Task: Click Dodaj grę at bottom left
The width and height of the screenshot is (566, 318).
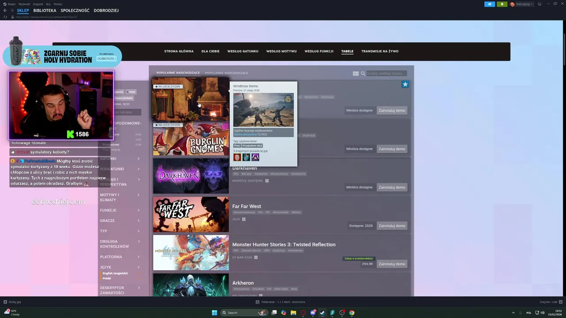Action: (x=12, y=302)
